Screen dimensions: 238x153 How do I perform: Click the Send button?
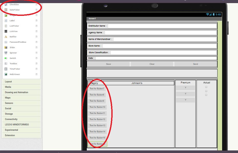click(x=196, y=64)
